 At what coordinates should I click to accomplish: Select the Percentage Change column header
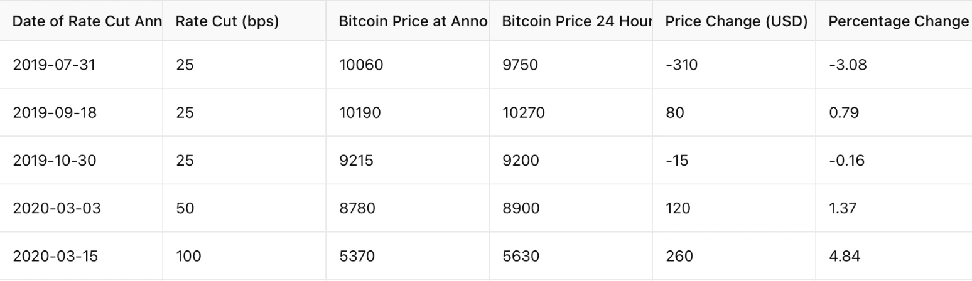click(894, 21)
